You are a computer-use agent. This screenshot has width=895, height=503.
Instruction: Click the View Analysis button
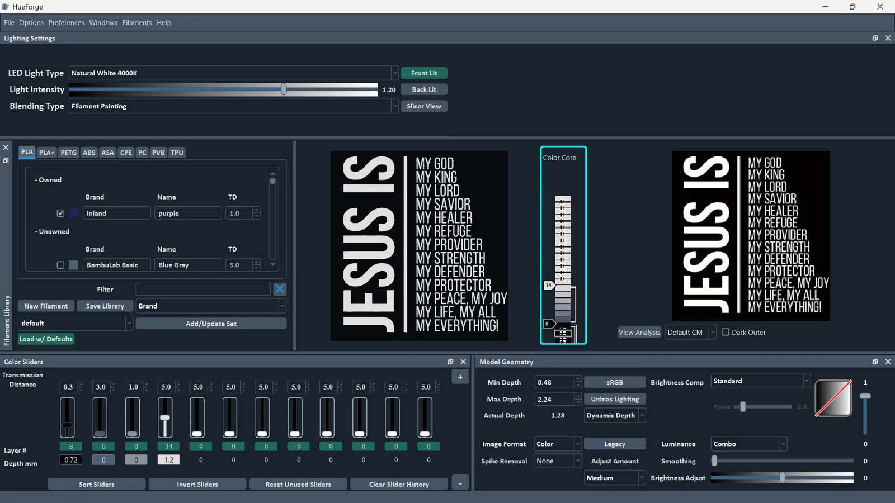(639, 332)
